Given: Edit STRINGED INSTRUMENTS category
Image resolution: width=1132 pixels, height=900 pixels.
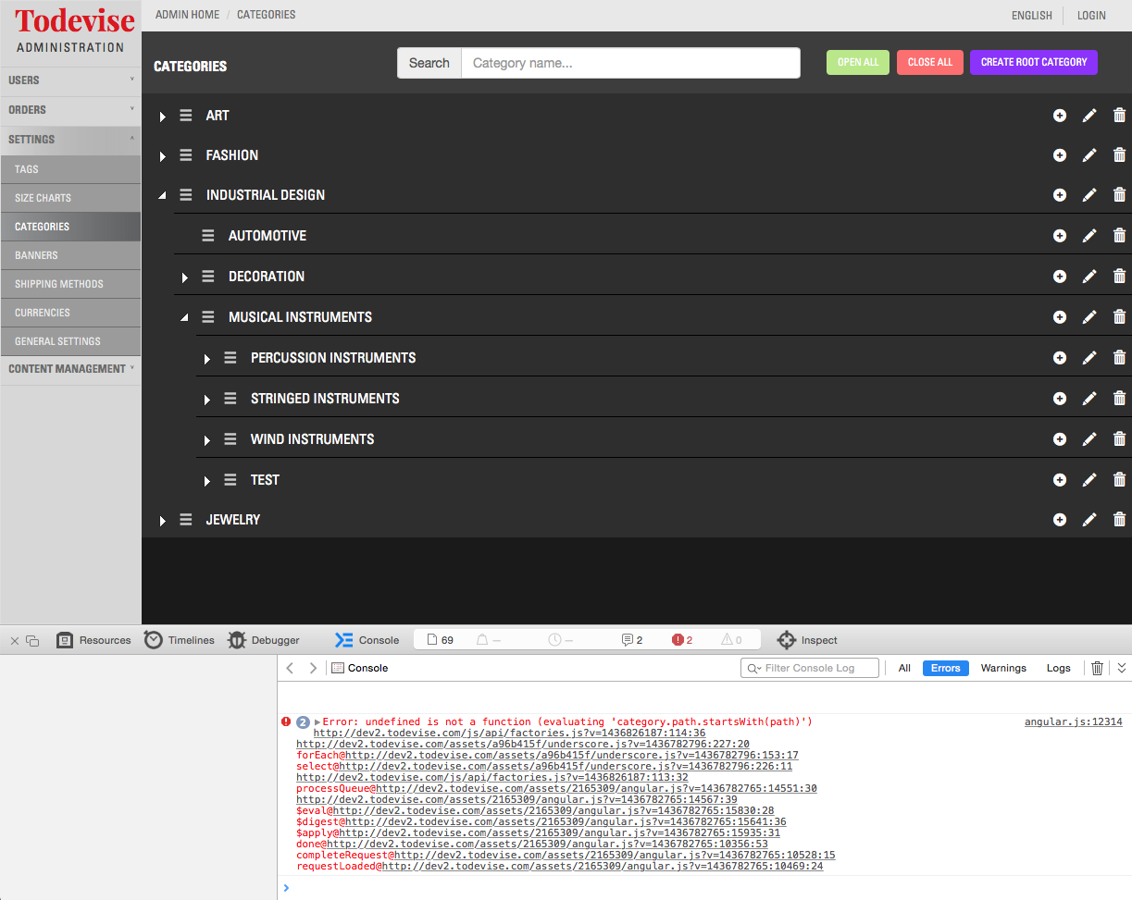Looking at the screenshot, I should click(1089, 399).
